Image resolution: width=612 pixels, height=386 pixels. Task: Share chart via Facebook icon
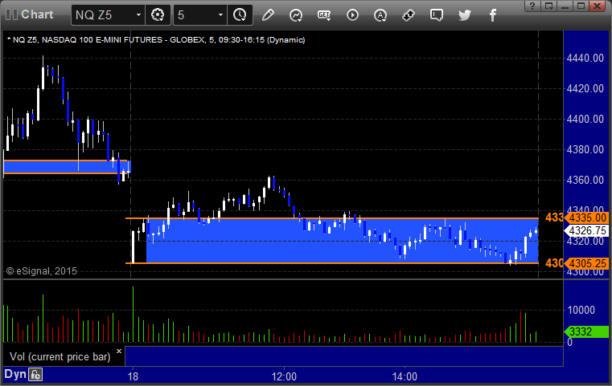pyautogui.click(x=492, y=15)
